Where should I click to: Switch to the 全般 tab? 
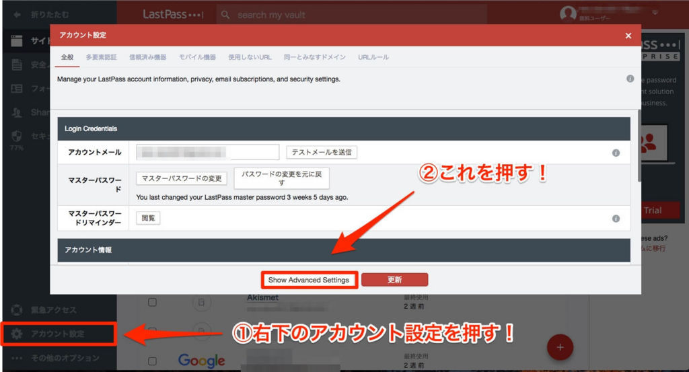[x=67, y=57]
